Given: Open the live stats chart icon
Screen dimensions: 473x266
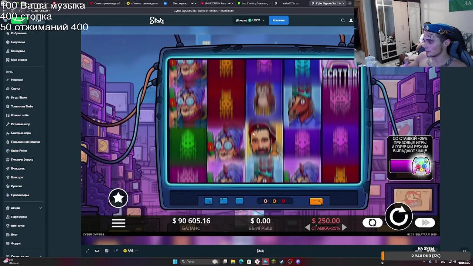Looking at the screenshot, I should coord(106,251).
